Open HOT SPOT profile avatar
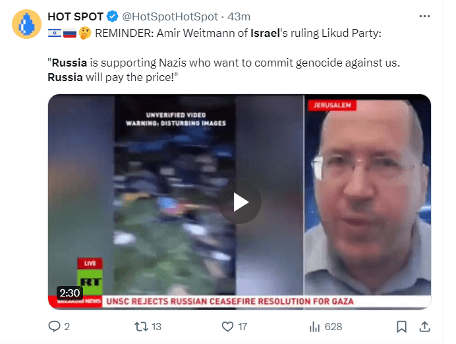 (x=26, y=24)
